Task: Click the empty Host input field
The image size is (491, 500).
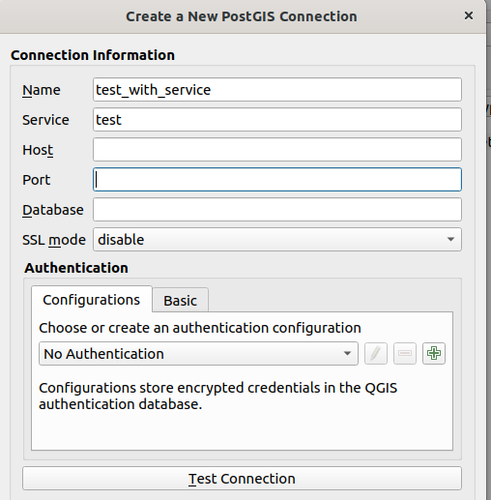Action: click(277, 150)
